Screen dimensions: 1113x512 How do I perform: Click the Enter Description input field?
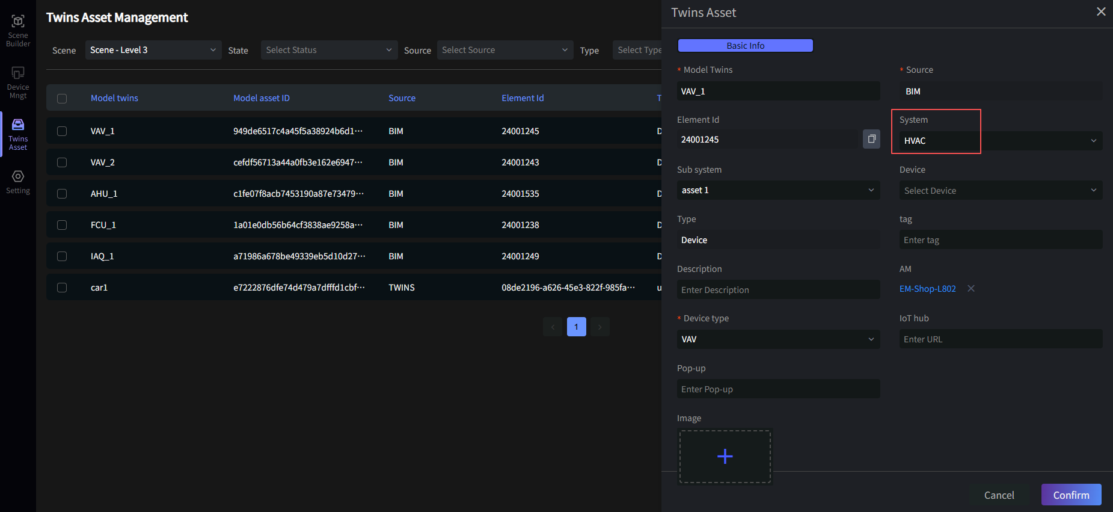(x=778, y=290)
